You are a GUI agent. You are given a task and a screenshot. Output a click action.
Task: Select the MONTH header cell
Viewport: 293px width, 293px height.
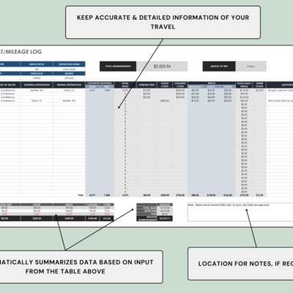click(69, 73)
